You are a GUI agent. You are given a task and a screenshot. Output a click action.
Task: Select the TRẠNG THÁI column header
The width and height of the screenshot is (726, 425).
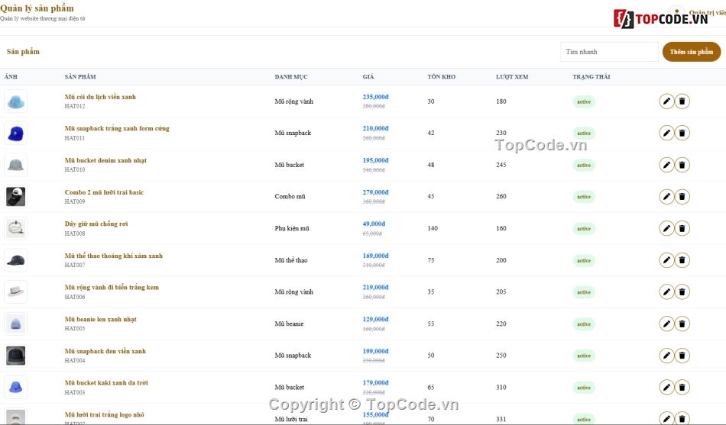pos(591,77)
